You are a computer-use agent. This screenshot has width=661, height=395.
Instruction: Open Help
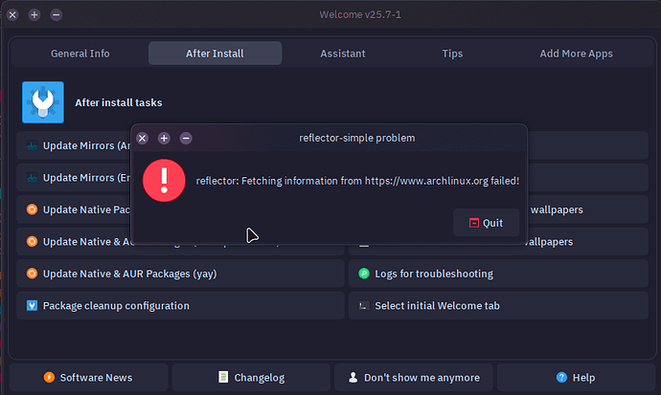(x=575, y=378)
